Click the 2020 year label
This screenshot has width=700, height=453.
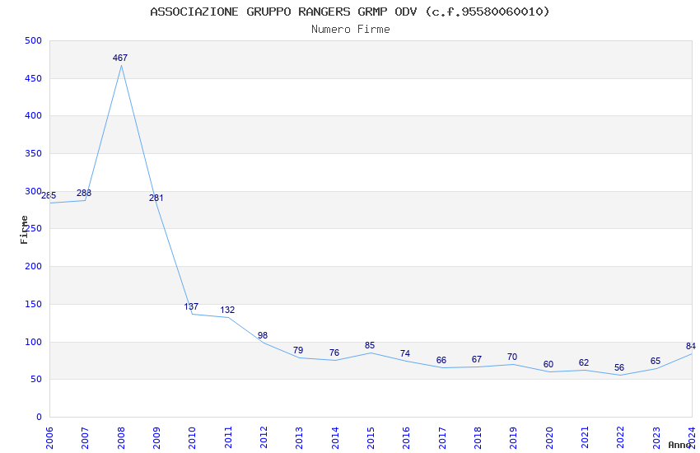tap(549, 438)
